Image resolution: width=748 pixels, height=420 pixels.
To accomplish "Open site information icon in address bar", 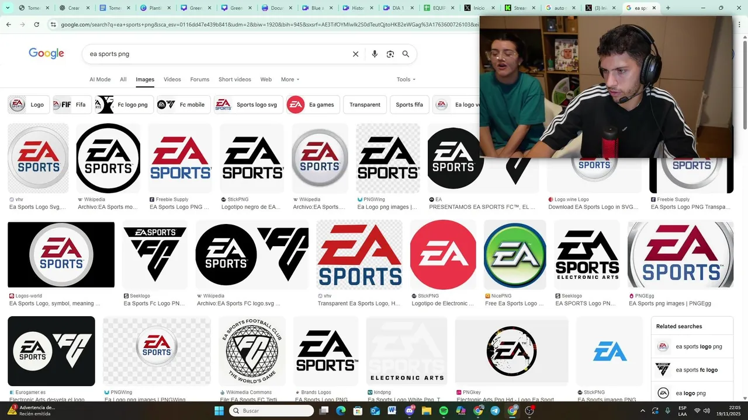I will [x=53, y=24].
